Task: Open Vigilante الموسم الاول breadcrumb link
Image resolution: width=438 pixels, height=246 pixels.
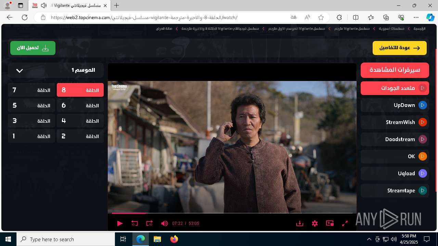Action: click(297, 29)
